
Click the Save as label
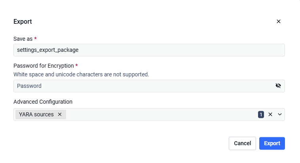point(23,39)
